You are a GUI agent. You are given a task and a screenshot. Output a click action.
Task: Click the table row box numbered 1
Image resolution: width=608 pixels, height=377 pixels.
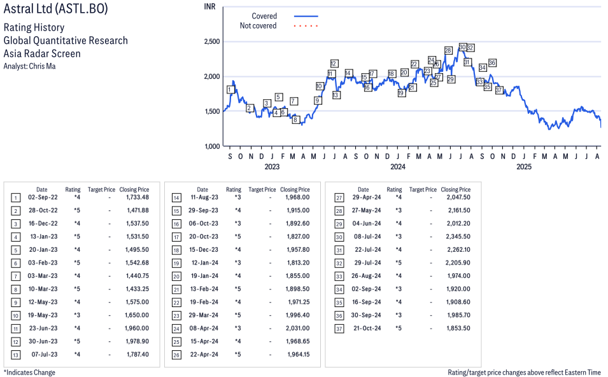(x=15, y=198)
